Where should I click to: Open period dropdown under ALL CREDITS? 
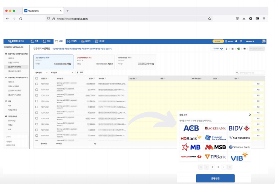[38, 60]
